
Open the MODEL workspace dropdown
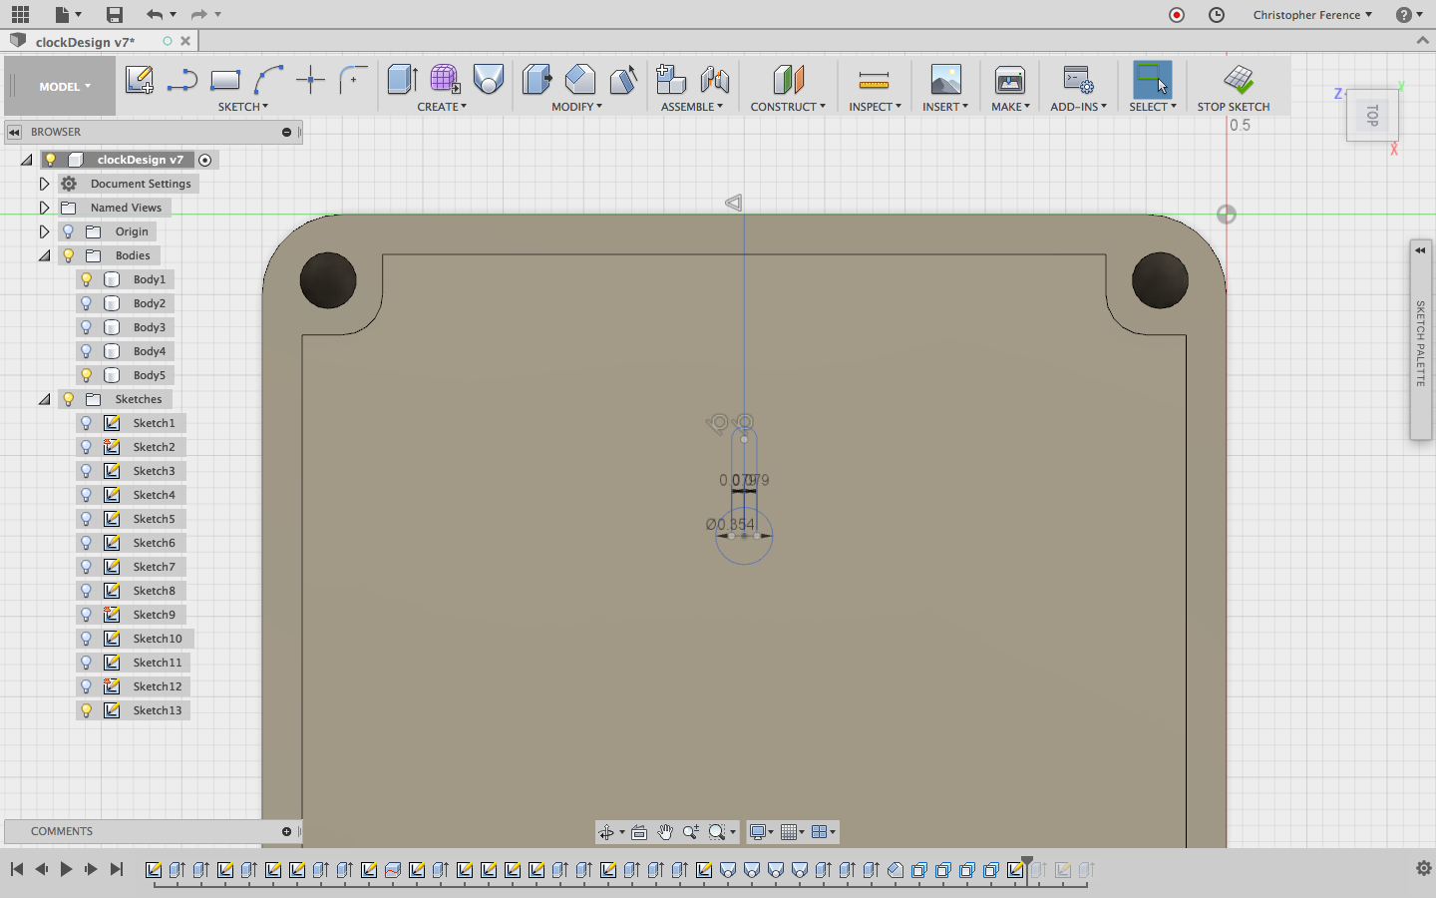pyautogui.click(x=64, y=87)
